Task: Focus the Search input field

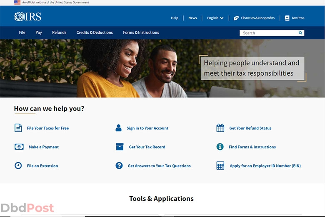Action: tap(272, 33)
